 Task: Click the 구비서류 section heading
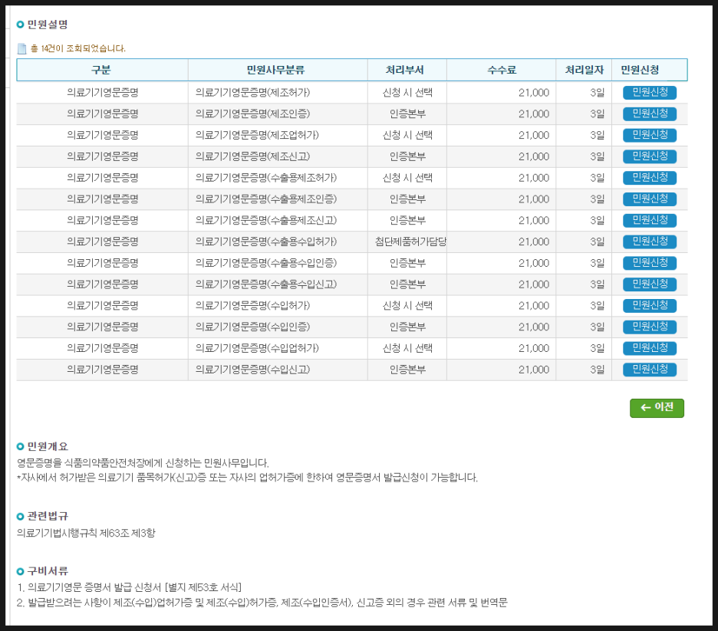click(x=47, y=571)
